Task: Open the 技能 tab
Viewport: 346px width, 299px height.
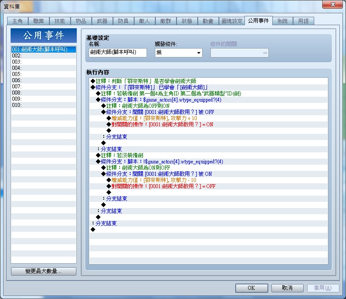Action: tap(60, 21)
